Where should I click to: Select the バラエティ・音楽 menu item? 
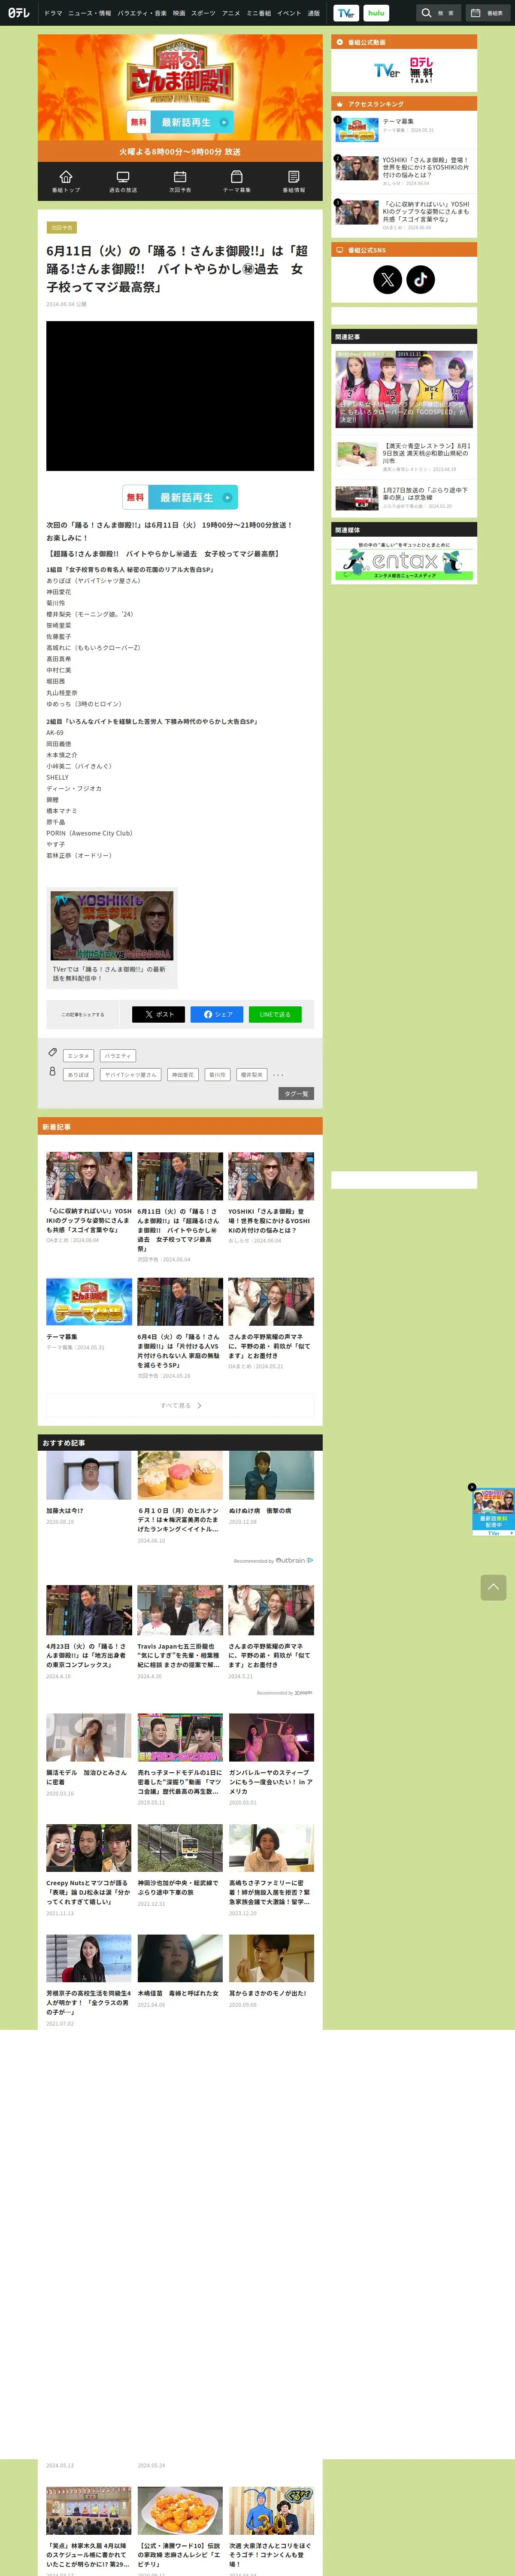[x=142, y=13]
